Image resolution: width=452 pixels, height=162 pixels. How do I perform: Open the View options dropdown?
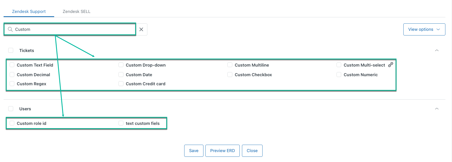[424, 29]
